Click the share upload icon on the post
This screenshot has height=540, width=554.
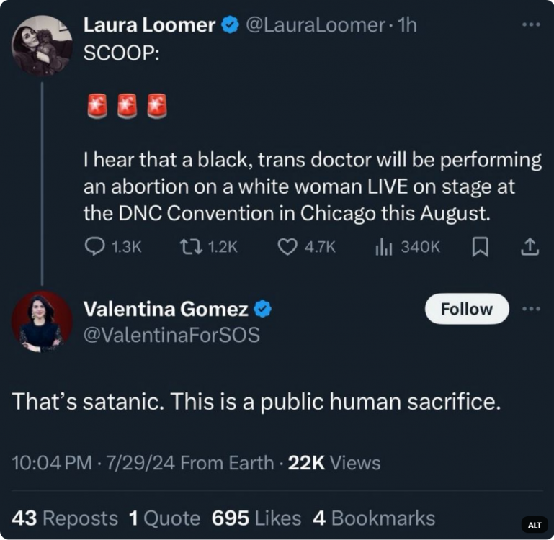coord(530,247)
